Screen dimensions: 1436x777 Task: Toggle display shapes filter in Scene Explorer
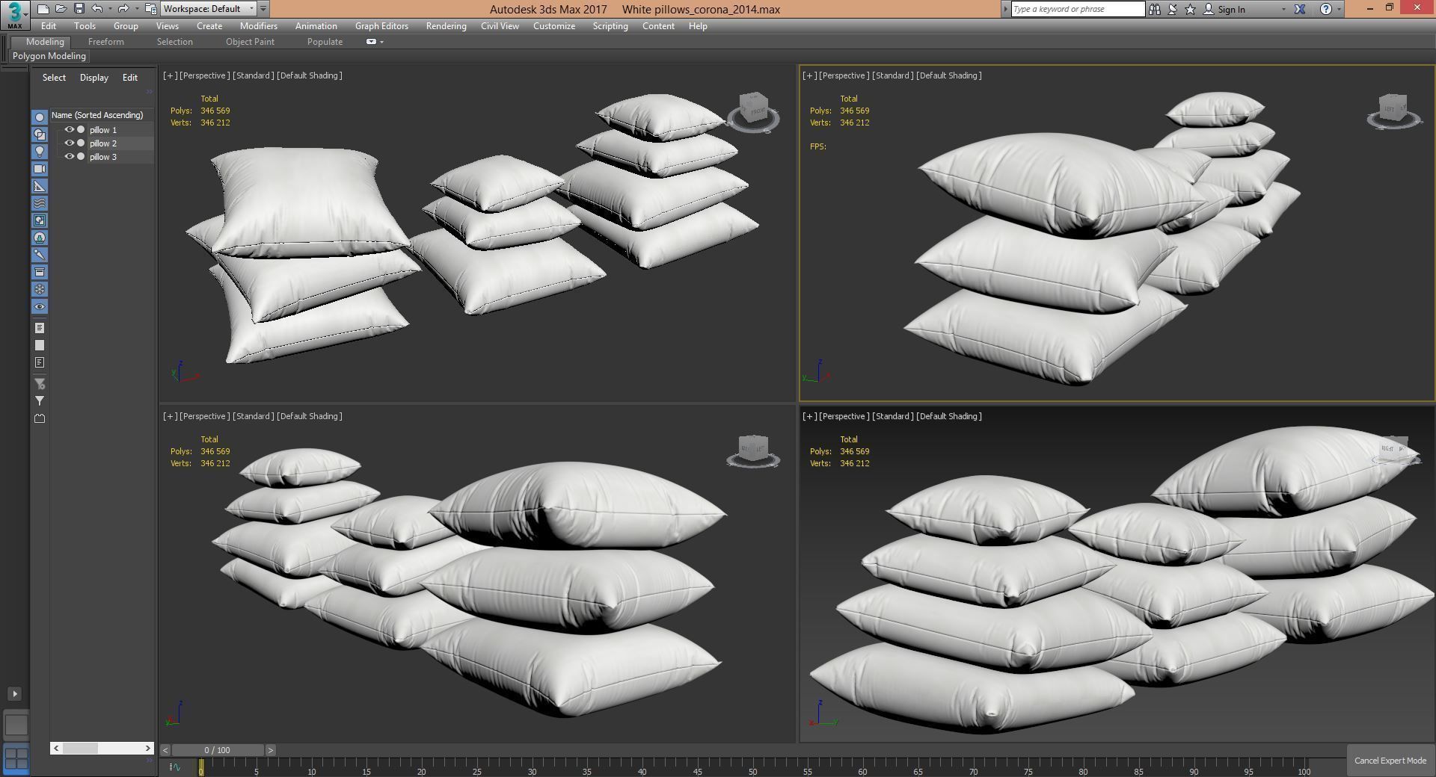point(40,134)
